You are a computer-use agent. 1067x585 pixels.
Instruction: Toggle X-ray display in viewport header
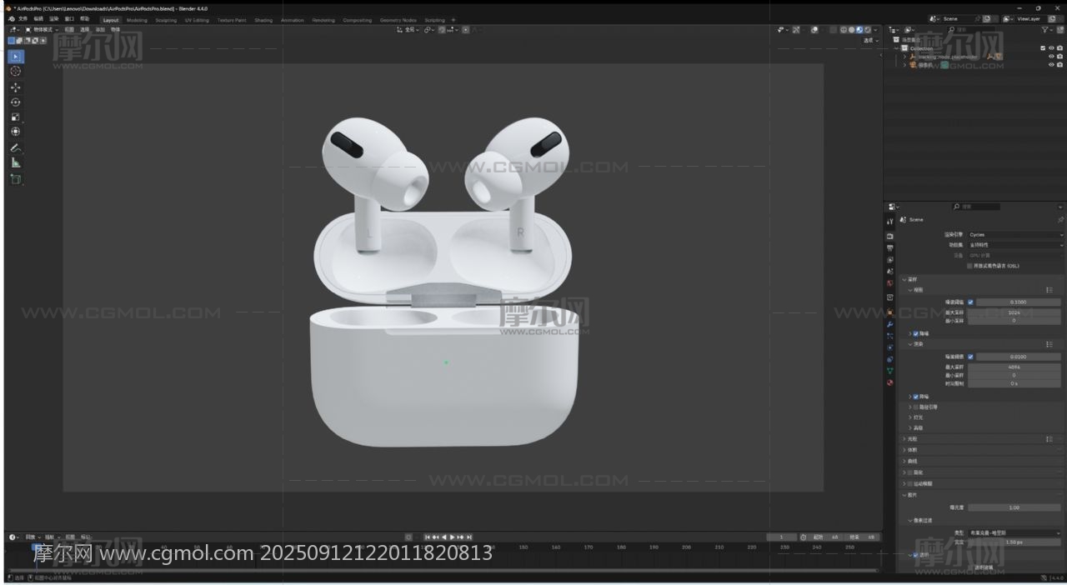[x=834, y=30]
